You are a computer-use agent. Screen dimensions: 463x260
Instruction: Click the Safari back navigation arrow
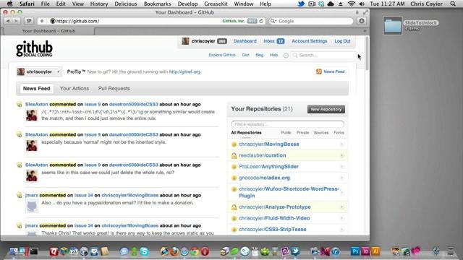point(8,21)
